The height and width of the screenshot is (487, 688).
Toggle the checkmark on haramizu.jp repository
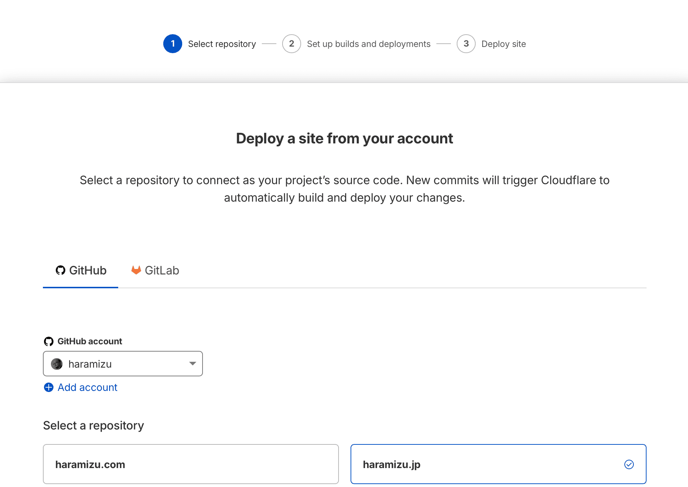point(629,464)
